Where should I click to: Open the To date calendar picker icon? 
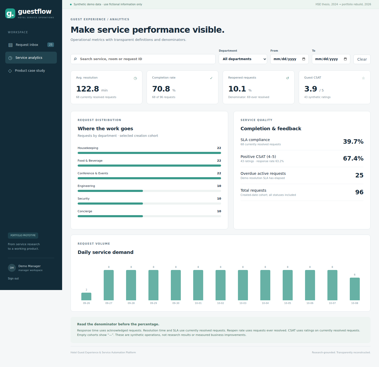[x=345, y=59]
